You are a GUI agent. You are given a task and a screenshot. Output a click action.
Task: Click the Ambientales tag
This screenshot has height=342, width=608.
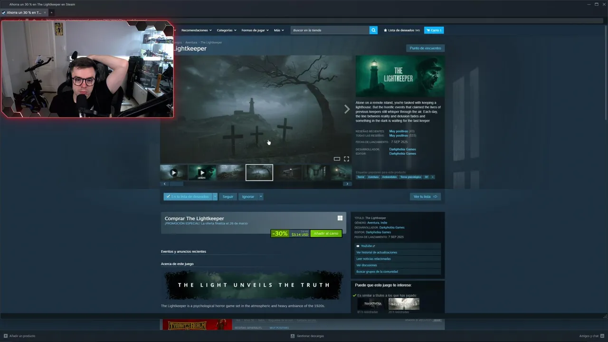click(389, 177)
